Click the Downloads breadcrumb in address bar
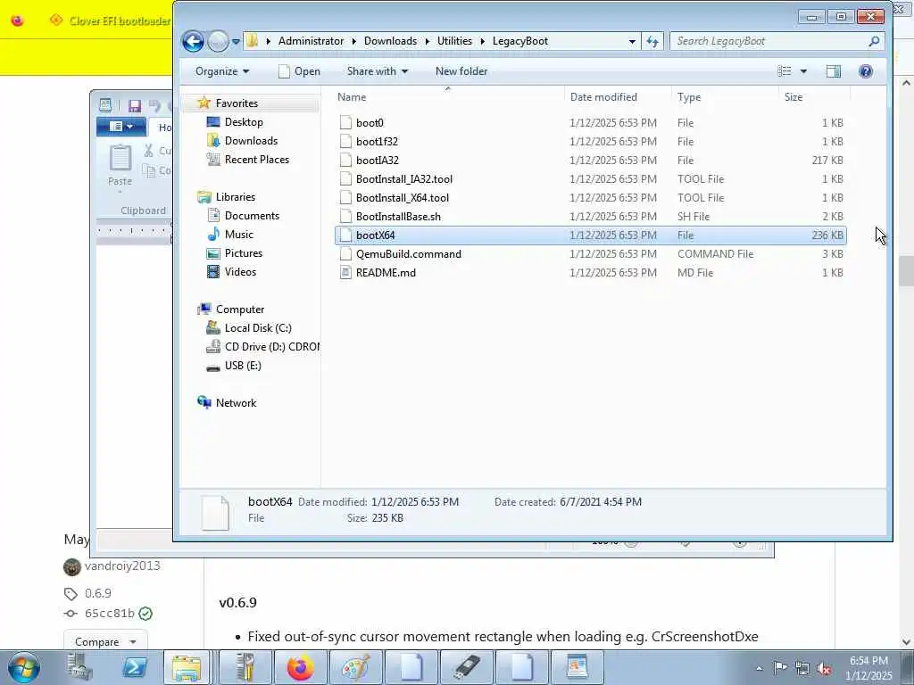 point(390,41)
